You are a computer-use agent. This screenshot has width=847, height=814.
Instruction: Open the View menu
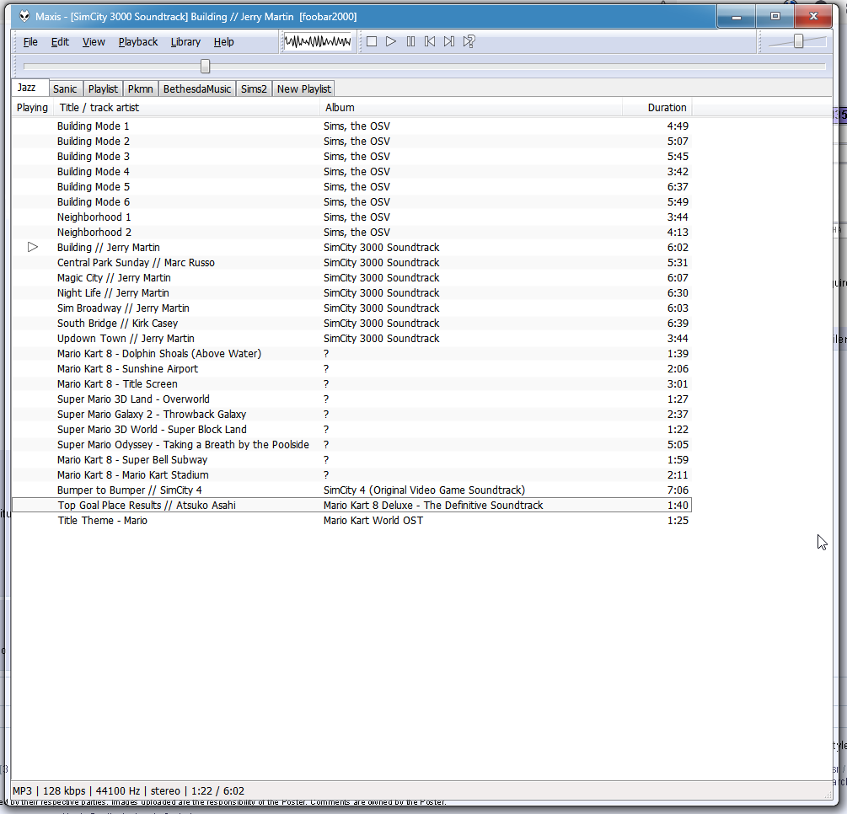pyautogui.click(x=94, y=41)
